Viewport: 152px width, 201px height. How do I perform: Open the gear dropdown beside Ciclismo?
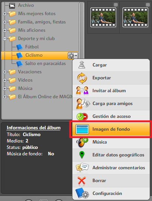73,56
